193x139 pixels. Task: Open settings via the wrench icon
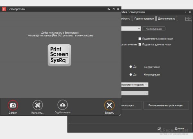point(108,9)
